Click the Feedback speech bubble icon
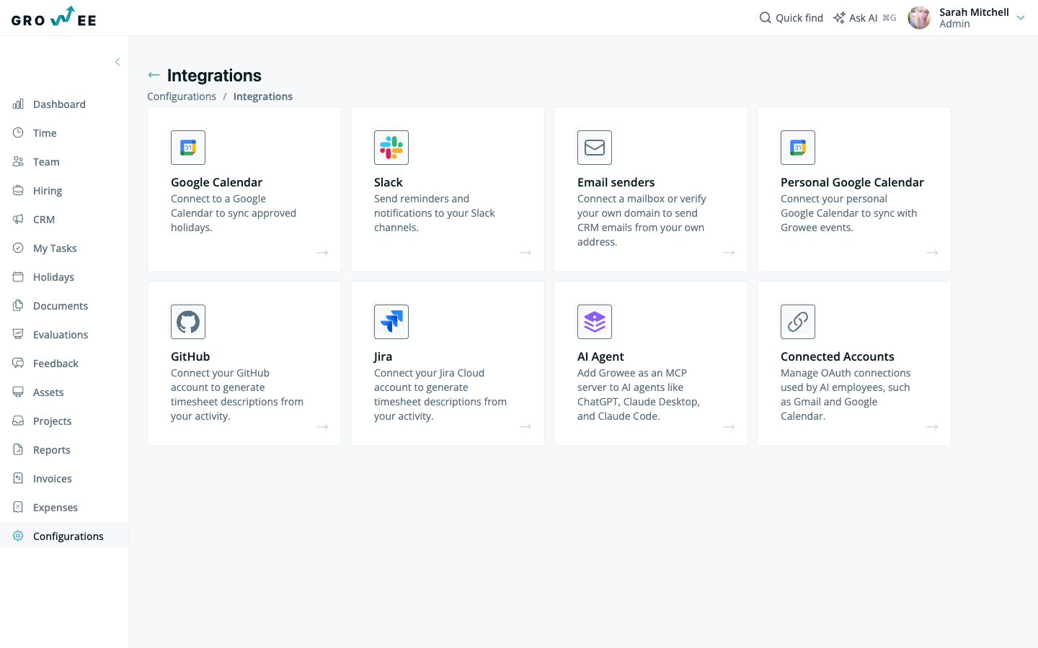Viewport: 1038px width, 648px height. [x=18, y=364]
